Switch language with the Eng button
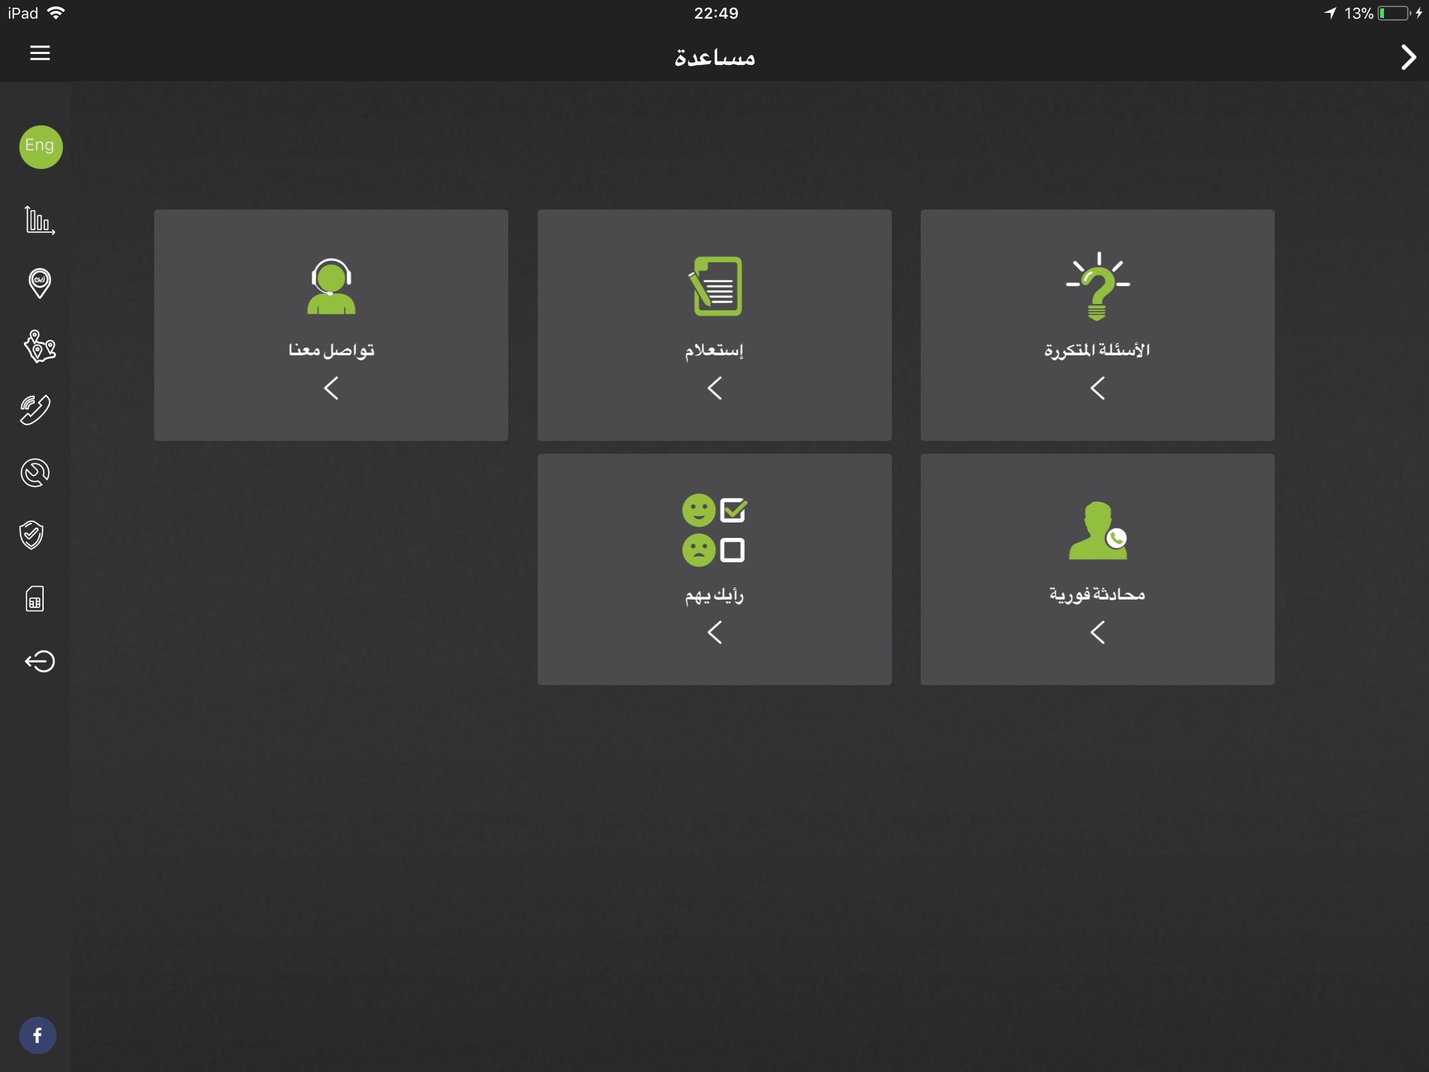This screenshot has width=1429, height=1072. pyautogui.click(x=40, y=147)
